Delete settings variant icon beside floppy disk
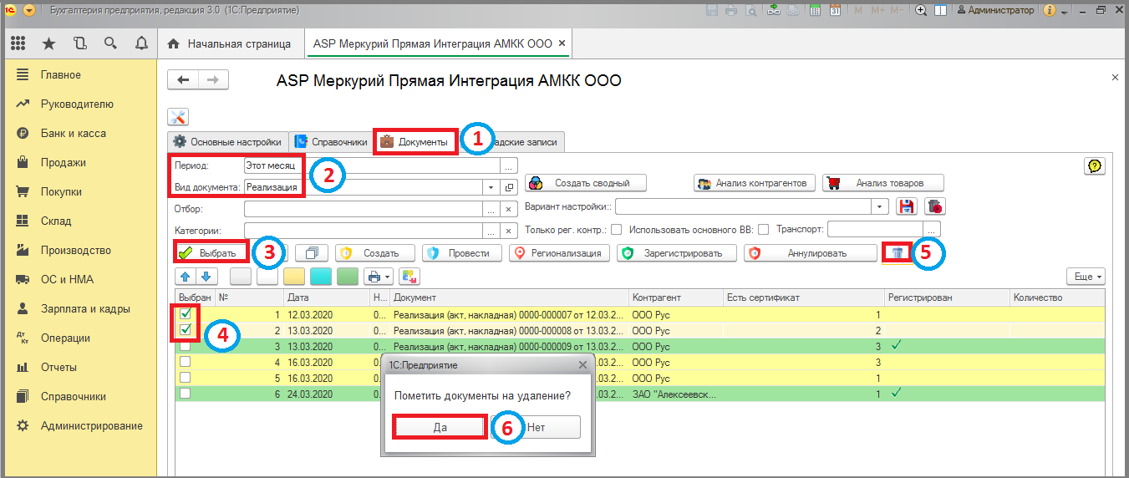The width and height of the screenshot is (1129, 478). click(x=934, y=206)
